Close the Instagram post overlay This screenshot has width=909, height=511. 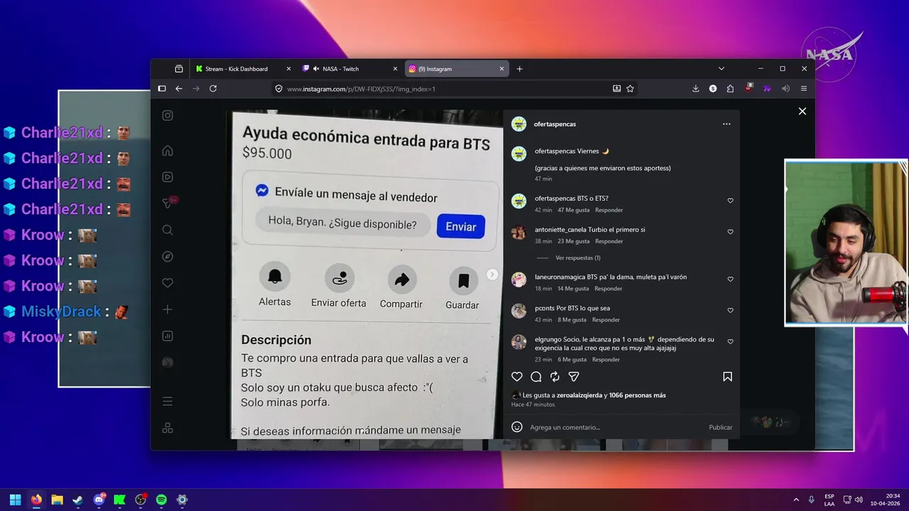pos(802,111)
